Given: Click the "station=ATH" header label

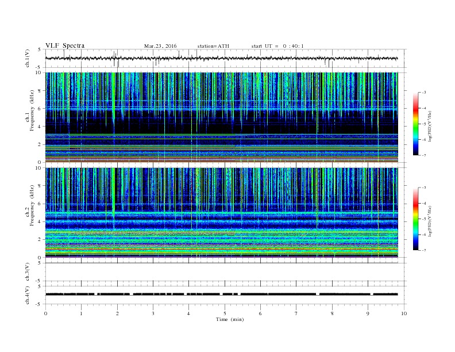Looking at the screenshot, I should pyautogui.click(x=213, y=46).
